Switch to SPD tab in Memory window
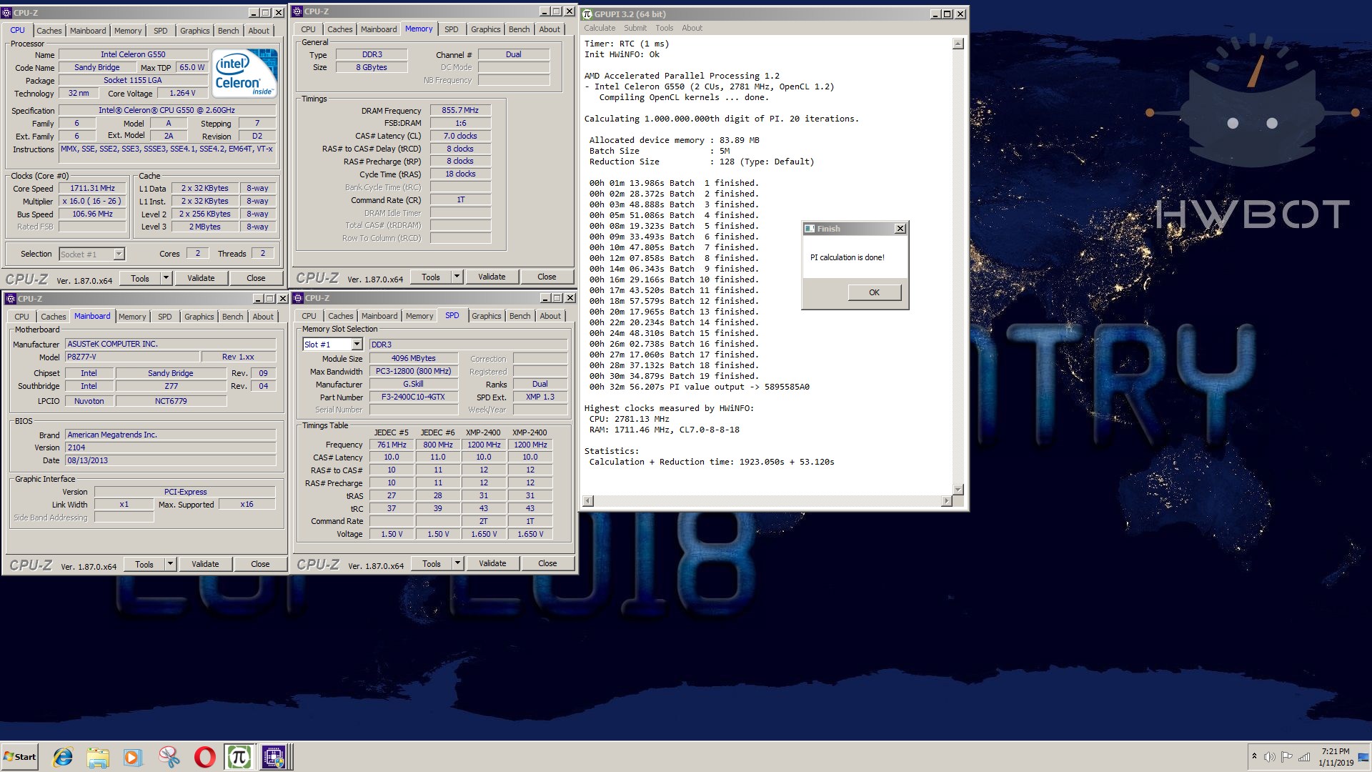Image resolution: width=1372 pixels, height=772 pixels. pyautogui.click(x=451, y=29)
